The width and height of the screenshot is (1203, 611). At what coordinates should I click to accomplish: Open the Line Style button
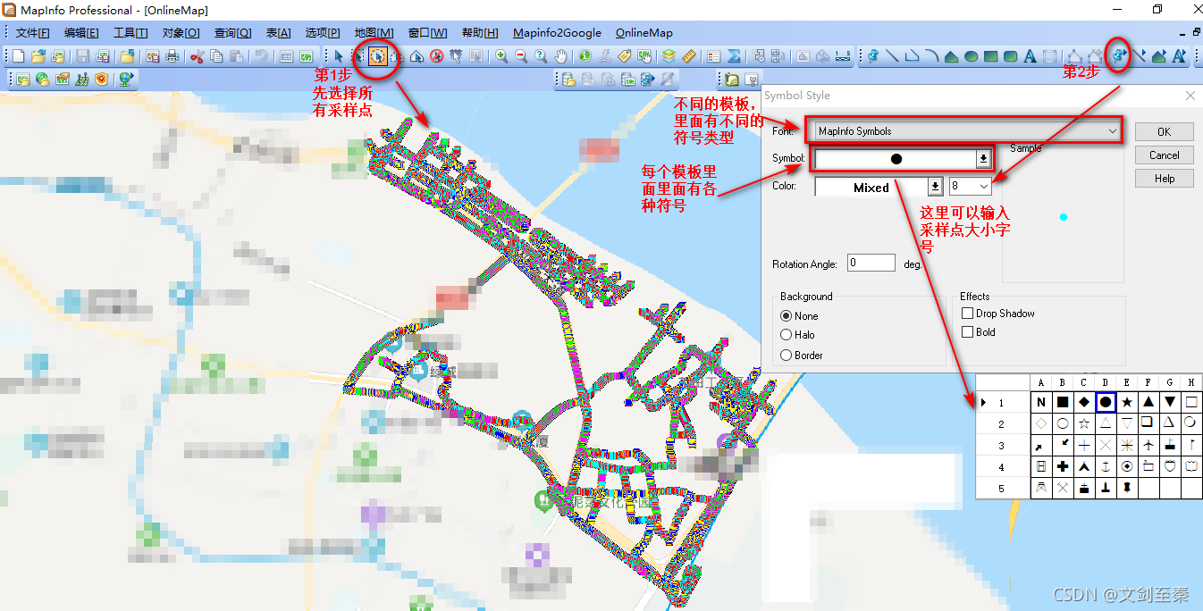tap(1140, 55)
